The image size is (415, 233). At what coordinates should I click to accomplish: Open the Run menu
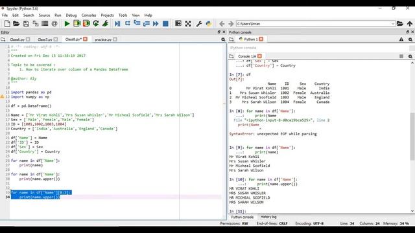click(58, 16)
